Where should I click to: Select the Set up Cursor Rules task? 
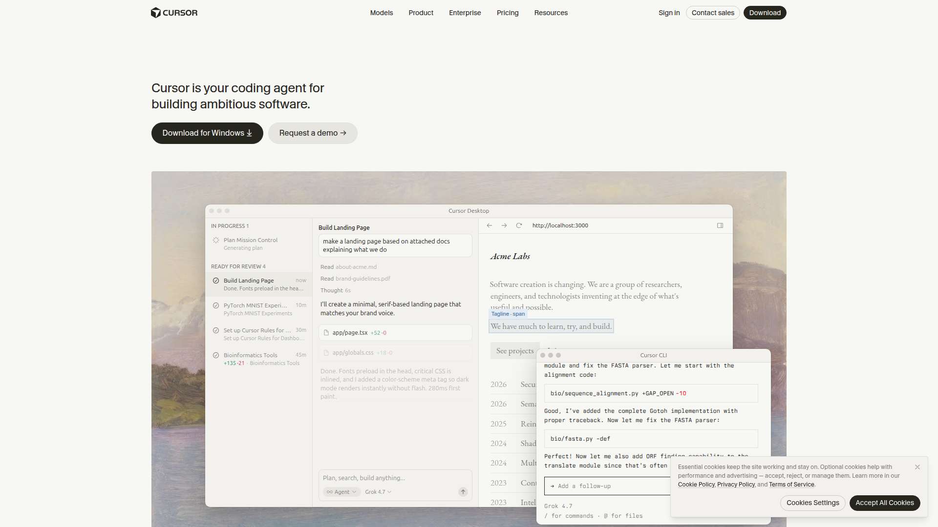point(259,334)
